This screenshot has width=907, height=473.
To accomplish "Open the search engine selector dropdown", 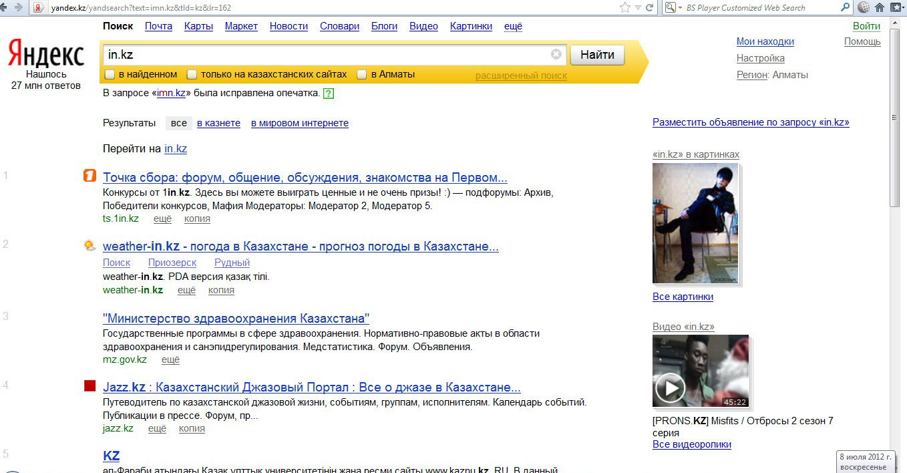I will point(673,8).
